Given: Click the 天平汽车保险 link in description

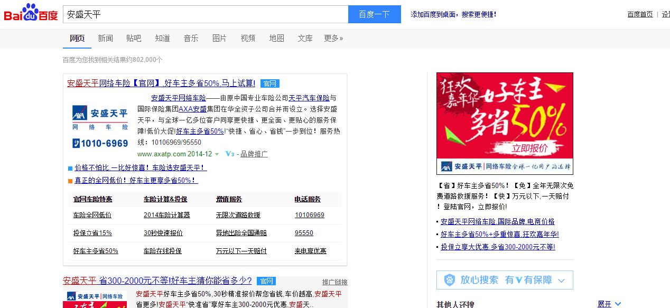Looking at the screenshot, I should (309, 98).
